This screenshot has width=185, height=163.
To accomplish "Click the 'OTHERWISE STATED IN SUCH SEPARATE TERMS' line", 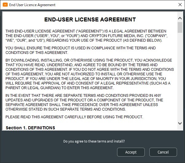I will (x=66, y=109).
